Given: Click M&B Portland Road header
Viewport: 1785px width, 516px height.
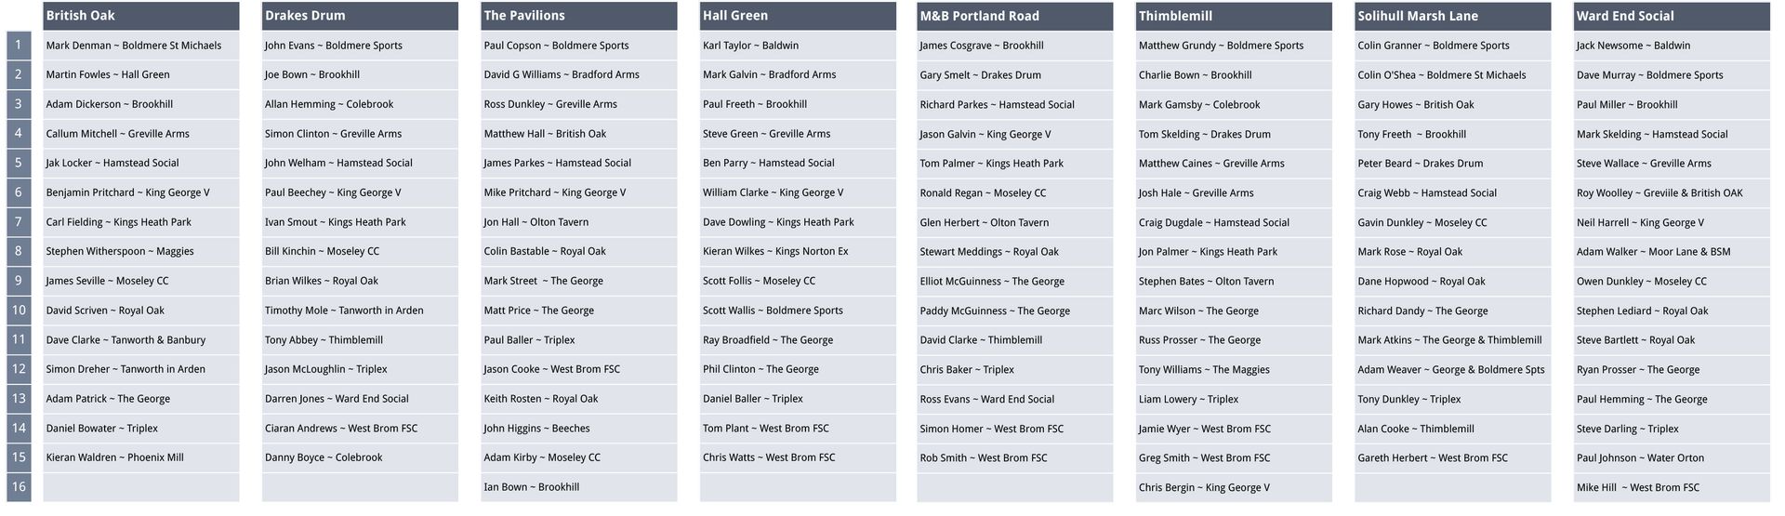Looking at the screenshot, I should 1015,16.
